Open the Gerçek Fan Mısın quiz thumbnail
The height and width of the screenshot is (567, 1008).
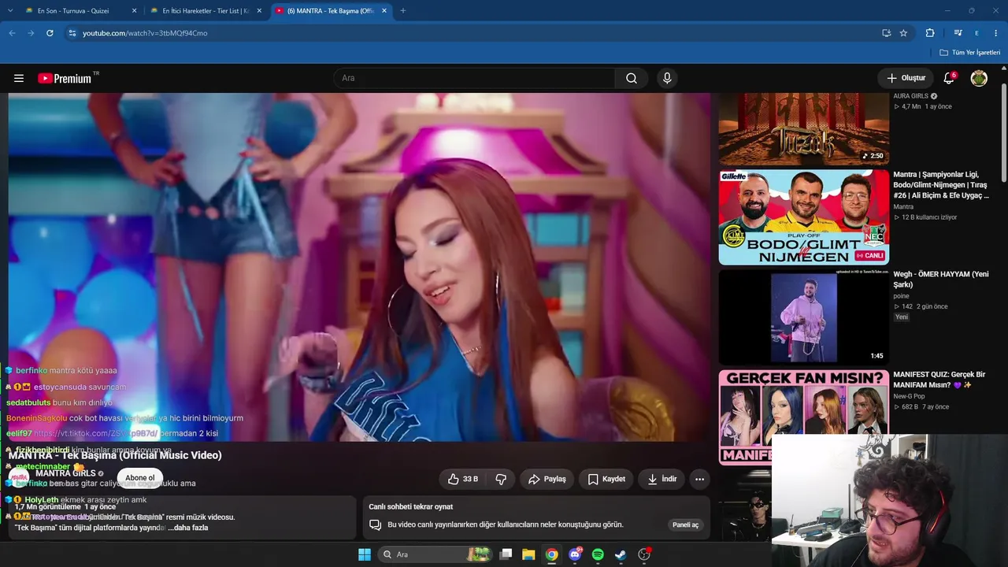(803, 417)
